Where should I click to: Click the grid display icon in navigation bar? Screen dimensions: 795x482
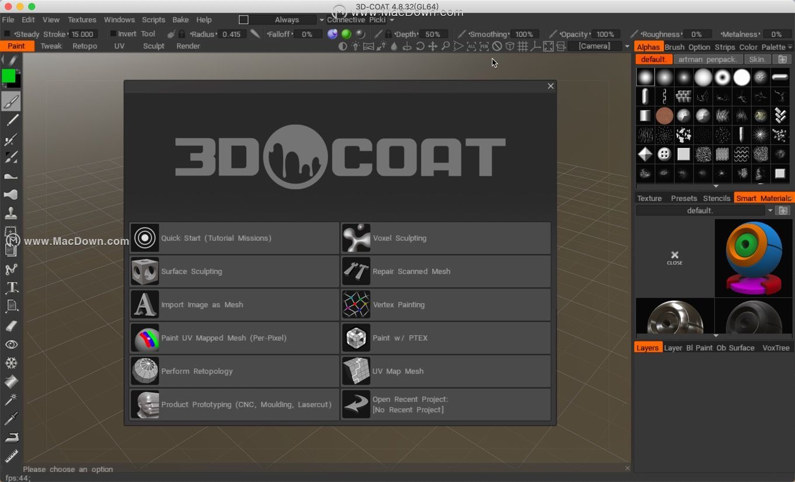(x=523, y=46)
